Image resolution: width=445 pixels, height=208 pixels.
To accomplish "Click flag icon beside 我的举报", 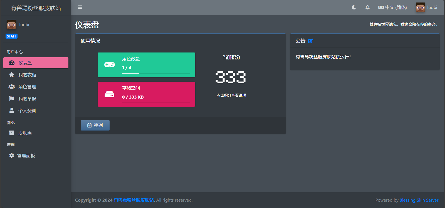I will click(12, 98).
